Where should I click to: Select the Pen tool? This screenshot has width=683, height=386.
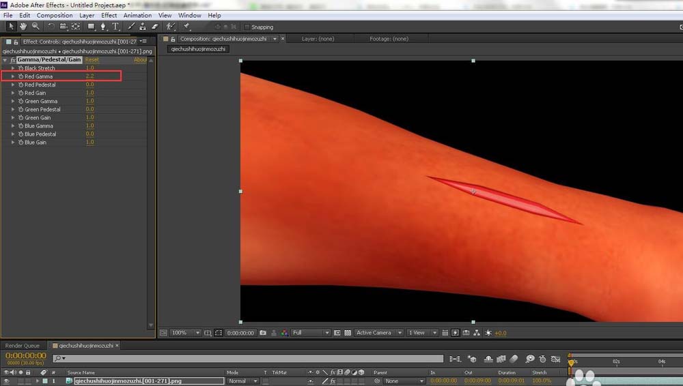tap(103, 27)
